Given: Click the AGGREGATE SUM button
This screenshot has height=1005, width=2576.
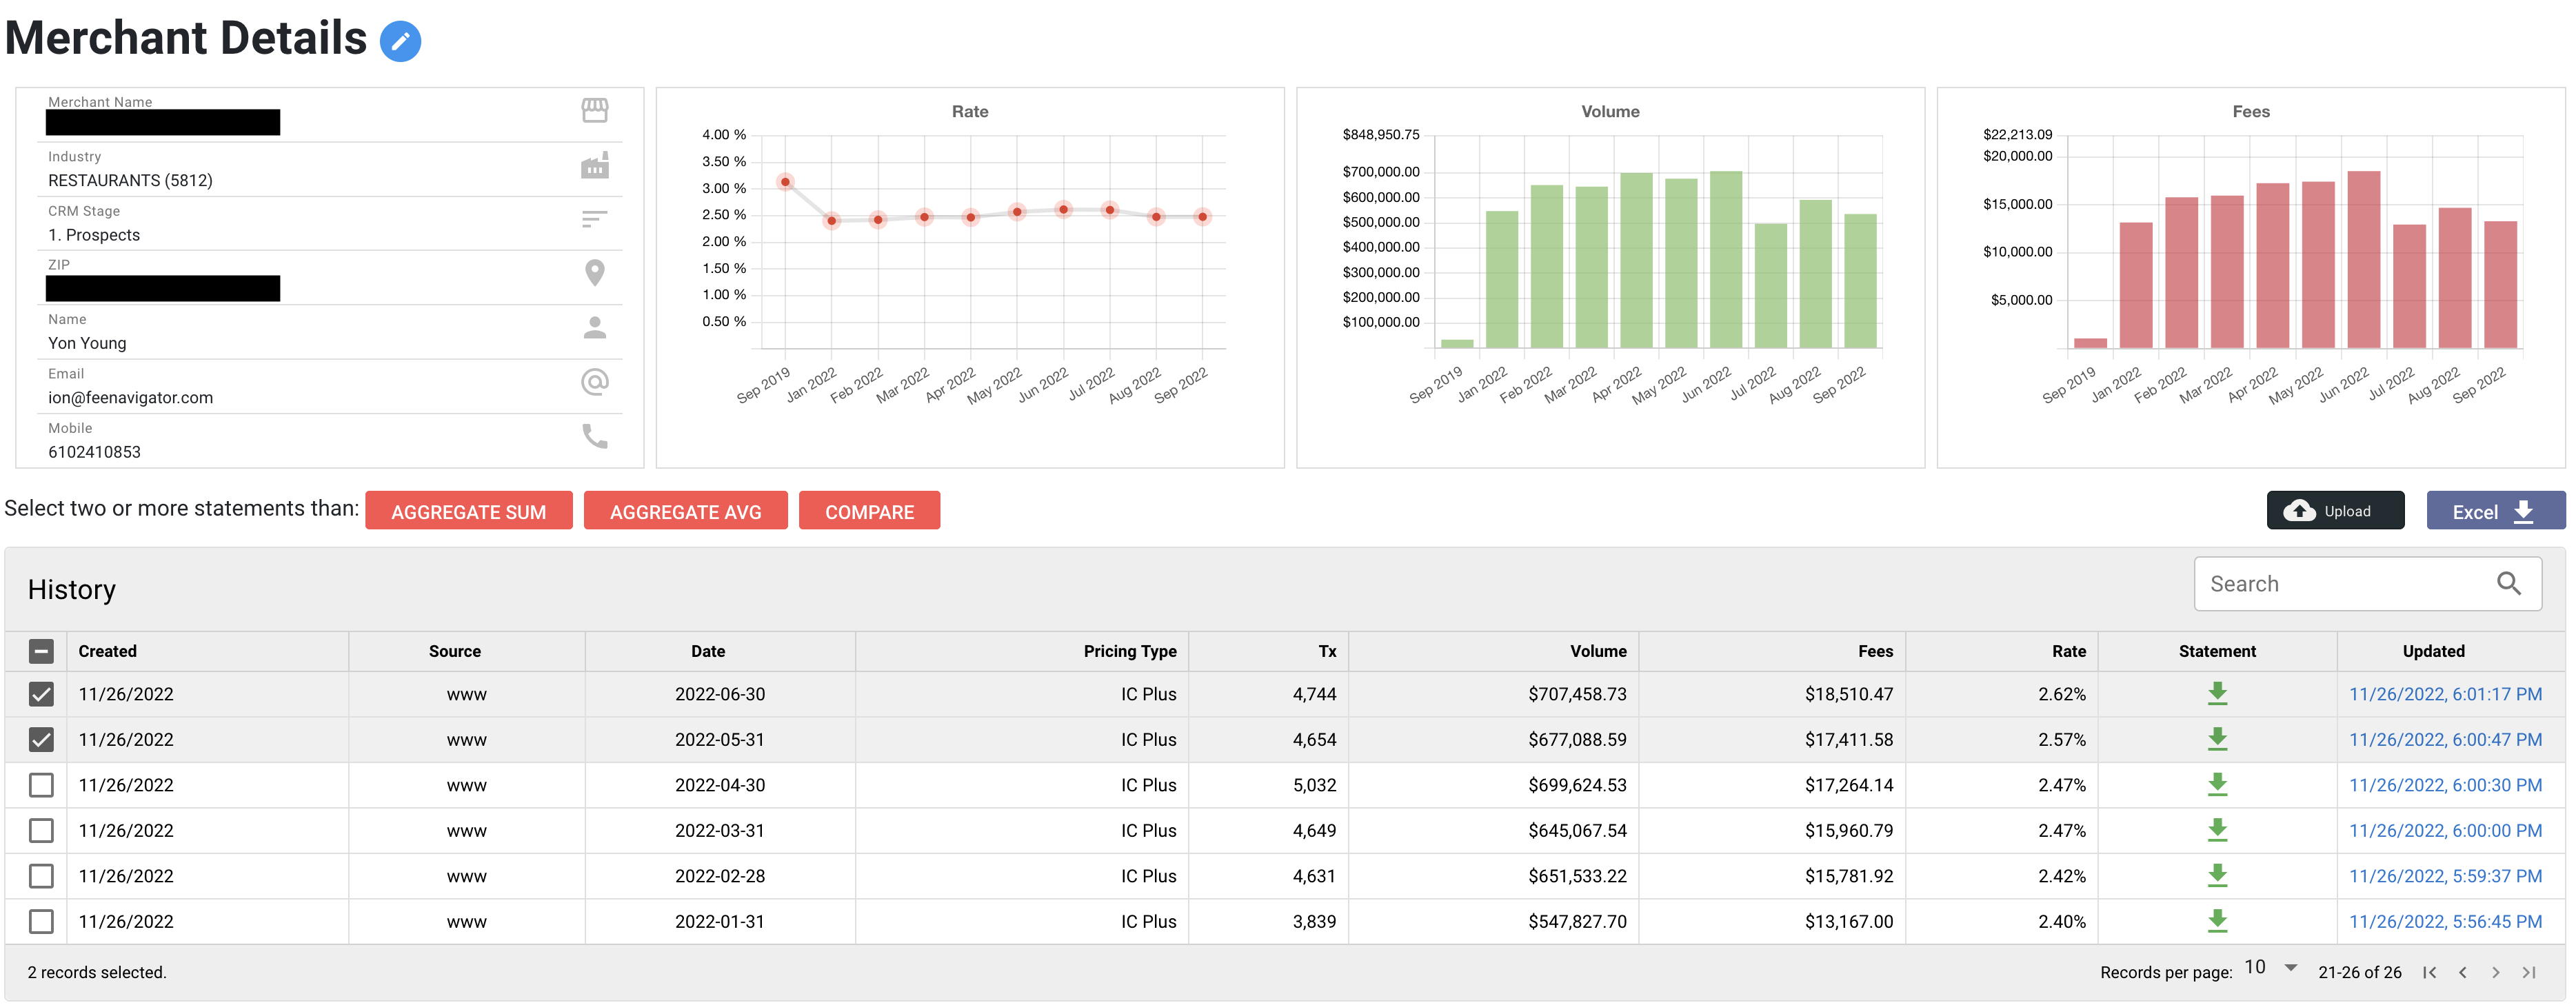Looking at the screenshot, I should tap(468, 511).
